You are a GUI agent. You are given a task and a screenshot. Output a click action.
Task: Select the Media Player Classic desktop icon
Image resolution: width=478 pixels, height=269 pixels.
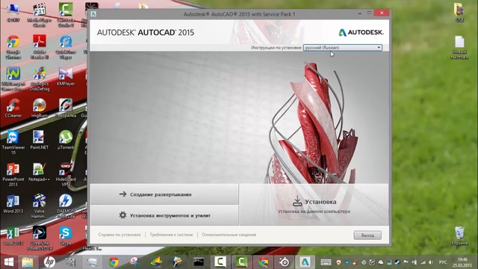[40, 14]
